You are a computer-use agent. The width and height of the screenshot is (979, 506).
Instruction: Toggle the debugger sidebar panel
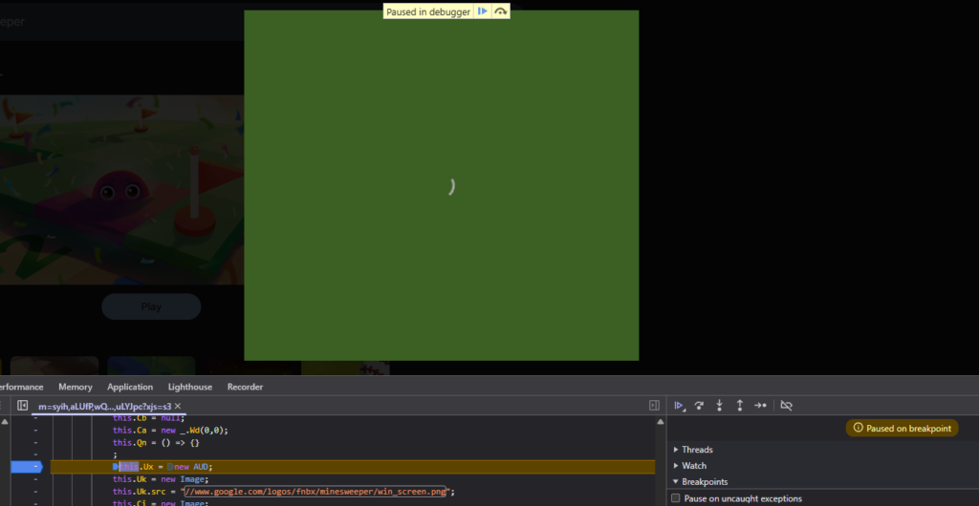[654, 406]
